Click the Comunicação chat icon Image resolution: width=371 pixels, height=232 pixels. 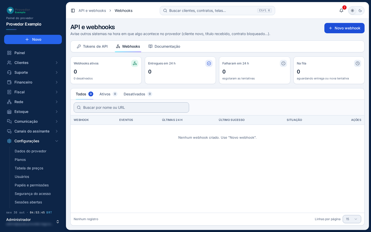tap(9, 121)
